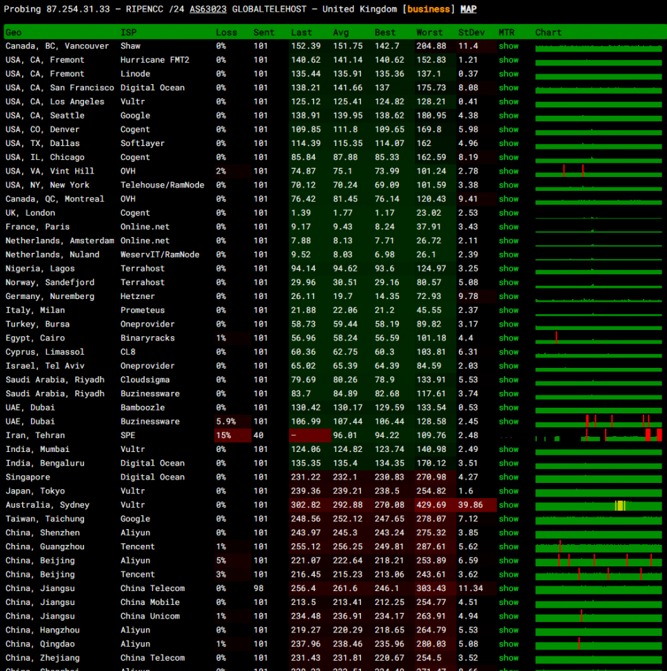Click the Worst column header

[429, 32]
